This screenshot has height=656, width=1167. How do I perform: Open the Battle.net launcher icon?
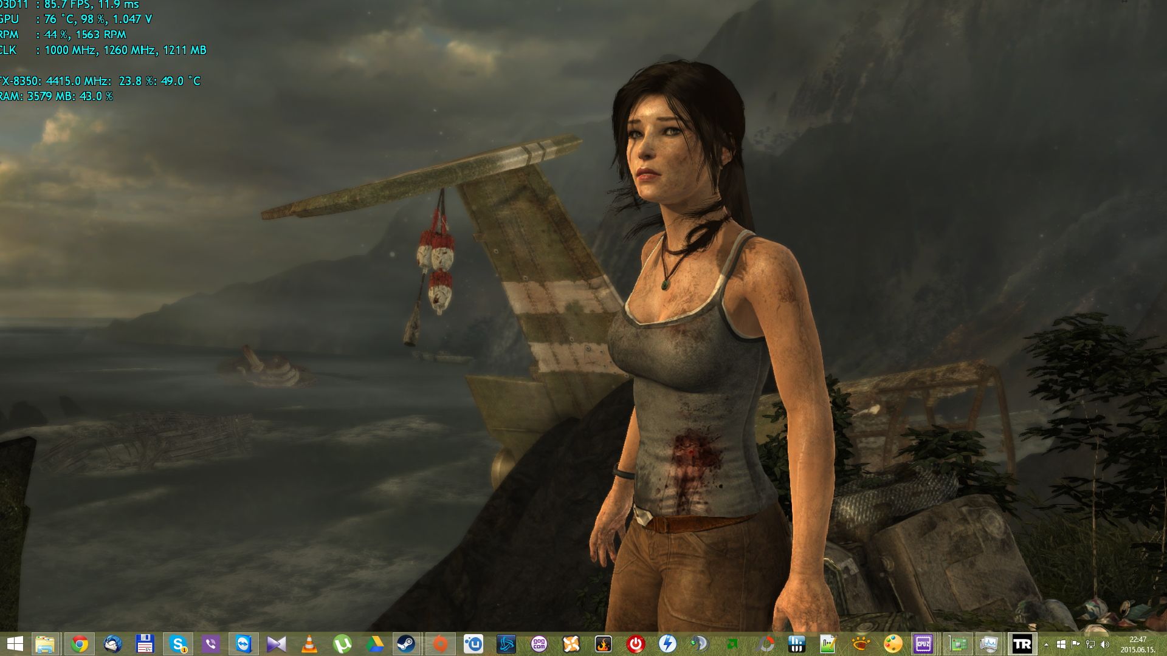point(506,644)
